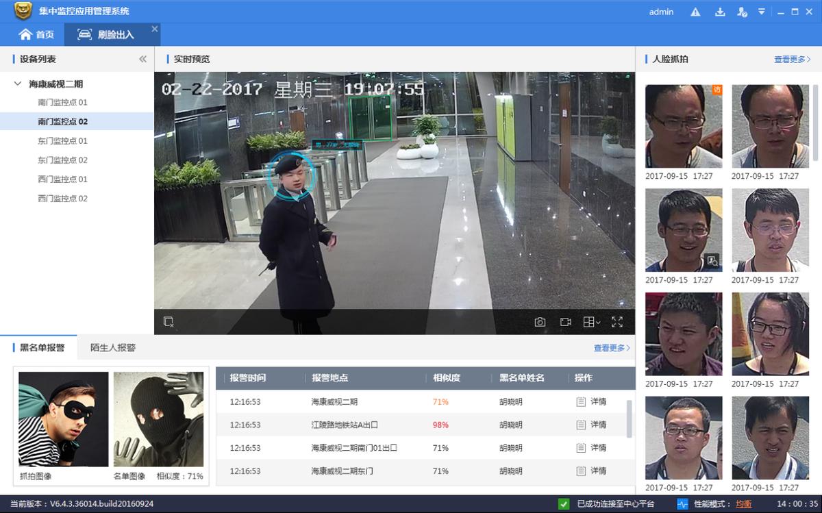Open the window layout split dropdown
This screenshot has width=822, height=513.
591,321
